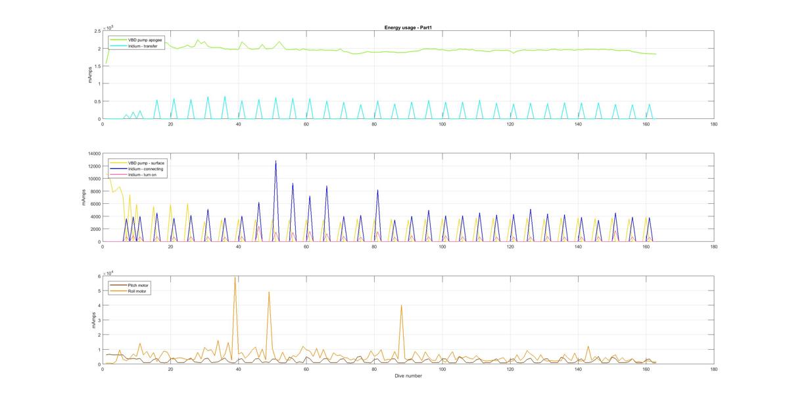The height and width of the screenshot is (409, 789).
Task: Click the 'x10^4' exponent label above the bottom plot
Action: pyautogui.click(x=108, y=272)
